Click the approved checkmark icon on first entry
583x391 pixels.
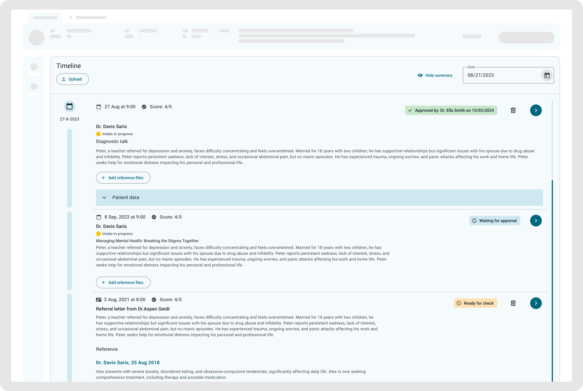pyautogui.click(x=410, y=110)
